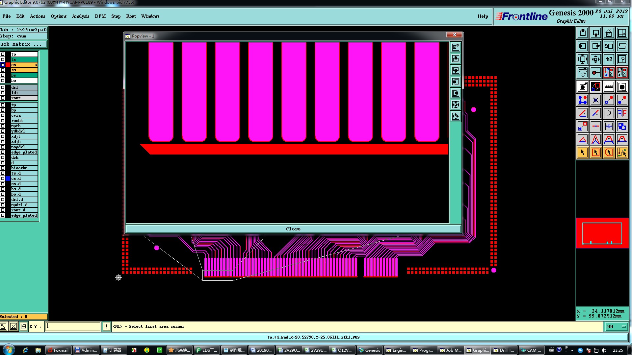Click the Help link in menu bar
Image resolution: width=632 pixels, height=355 pixels.
483,16
